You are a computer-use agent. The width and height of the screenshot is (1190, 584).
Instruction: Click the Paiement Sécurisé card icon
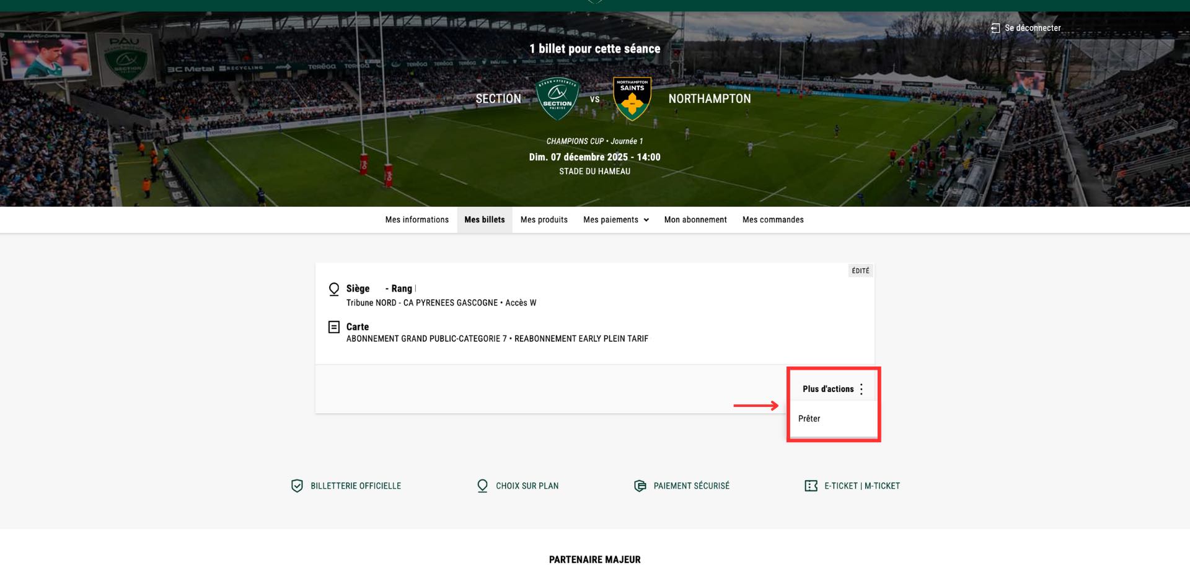pyautogui.click(x=640, y=486)
